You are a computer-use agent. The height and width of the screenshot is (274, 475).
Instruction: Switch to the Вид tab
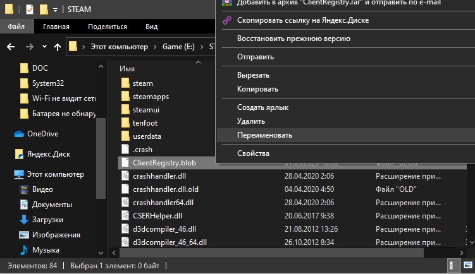point(151,27)
